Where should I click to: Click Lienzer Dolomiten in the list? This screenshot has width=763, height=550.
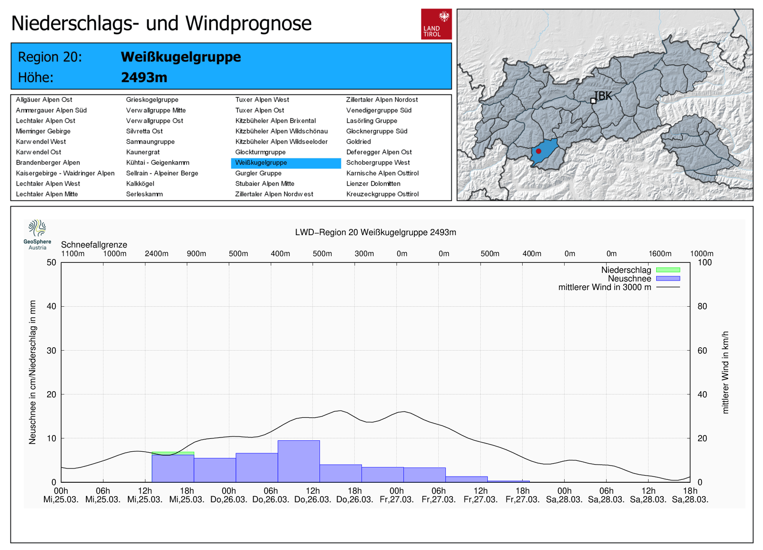tap(373, 184)
